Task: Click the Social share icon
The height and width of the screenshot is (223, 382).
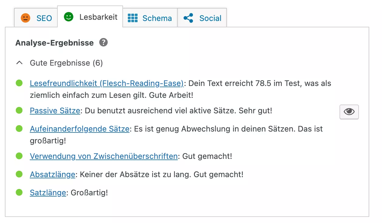Action: click(189, 18)
